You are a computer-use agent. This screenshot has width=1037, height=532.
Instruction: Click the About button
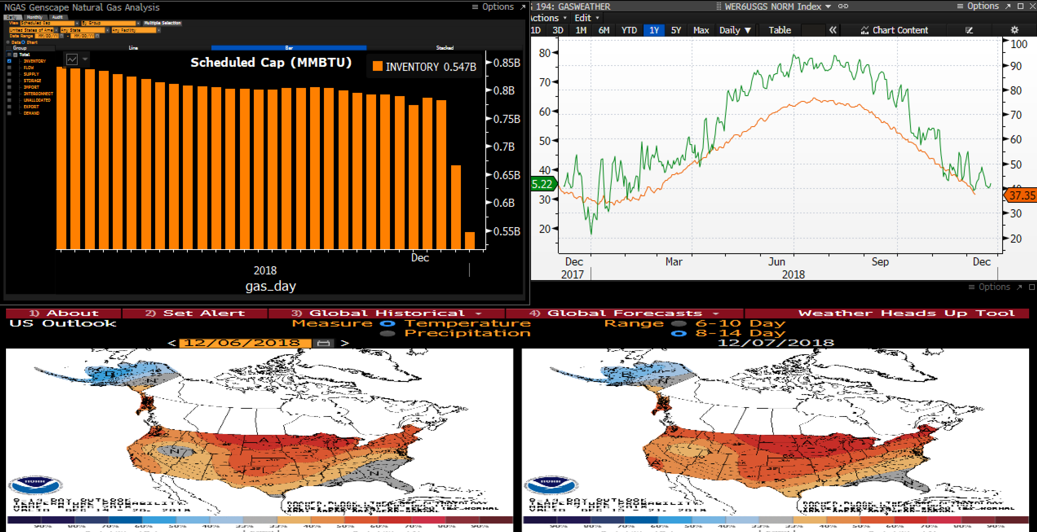click(x=64, y=313)
